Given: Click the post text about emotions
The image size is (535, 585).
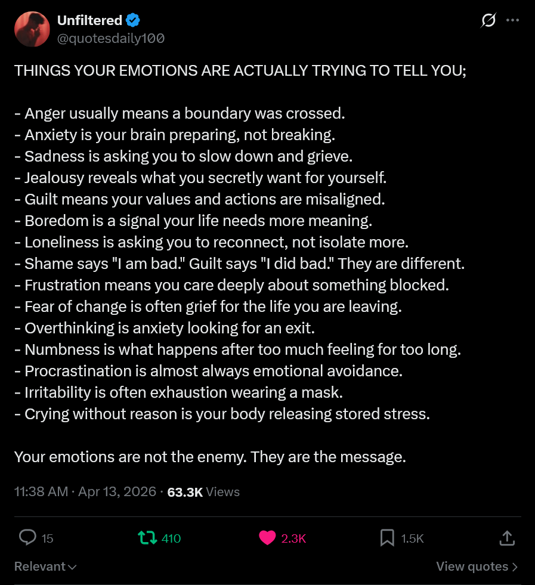Looking at the screenshot, I should (239, 262).
